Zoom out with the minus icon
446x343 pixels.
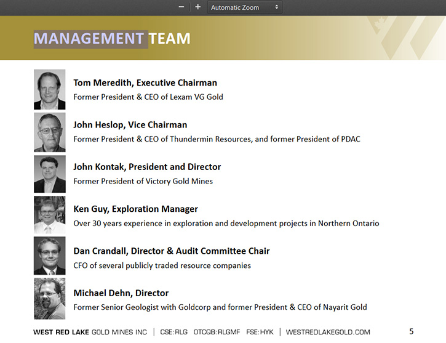coord(181,7)
